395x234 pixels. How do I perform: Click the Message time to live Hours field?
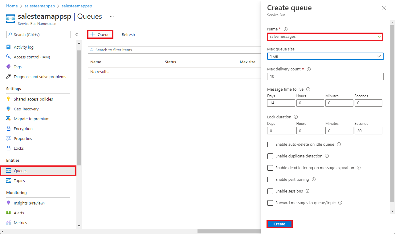310,103
